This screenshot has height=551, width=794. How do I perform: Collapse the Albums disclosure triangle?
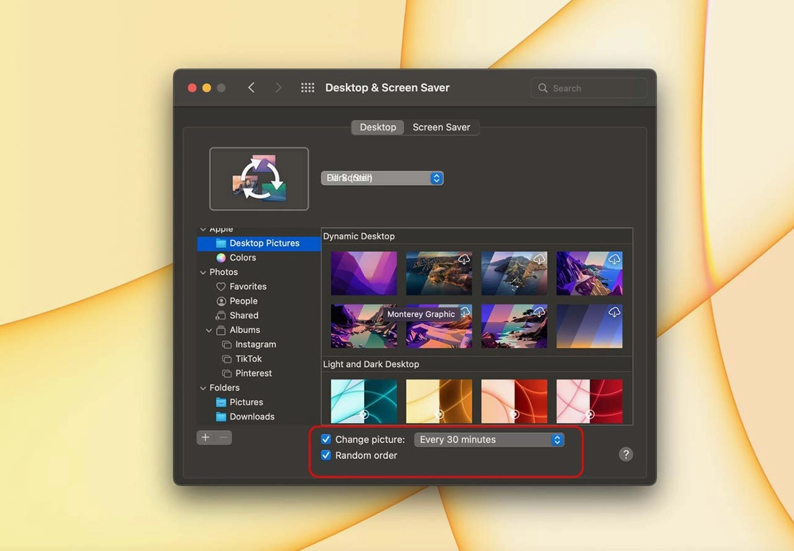[x=209, y=330]
